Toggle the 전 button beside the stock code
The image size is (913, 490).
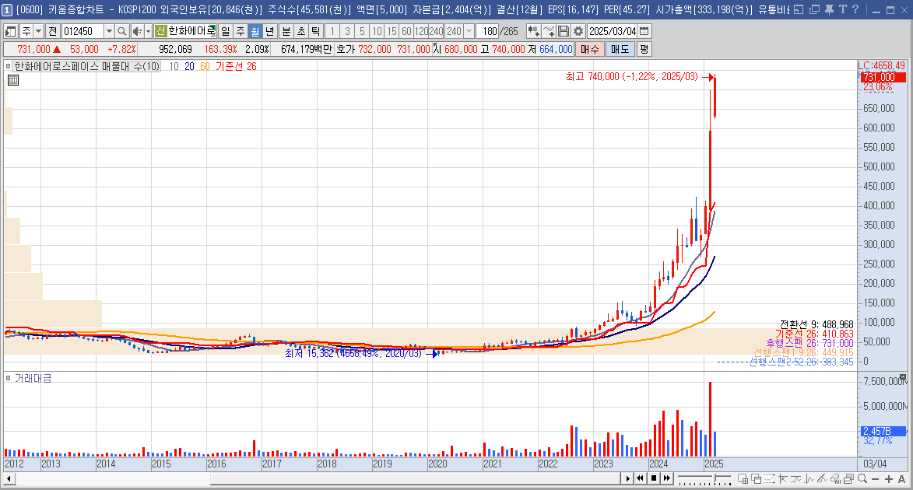[x=52, y=31]
